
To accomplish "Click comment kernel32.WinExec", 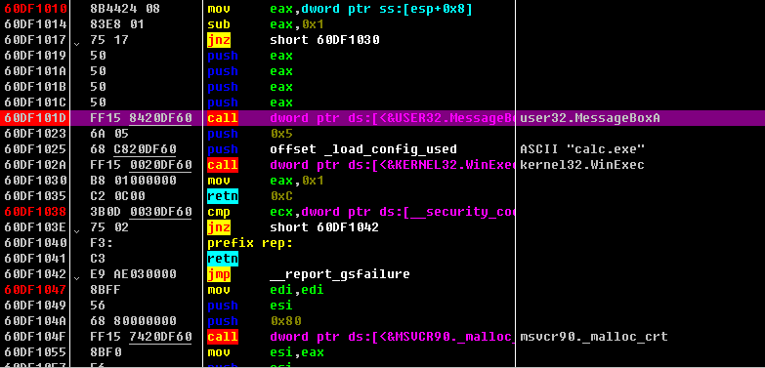I will [x=582, y=165].
